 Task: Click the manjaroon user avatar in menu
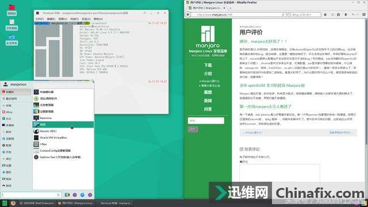click(5, 85)
